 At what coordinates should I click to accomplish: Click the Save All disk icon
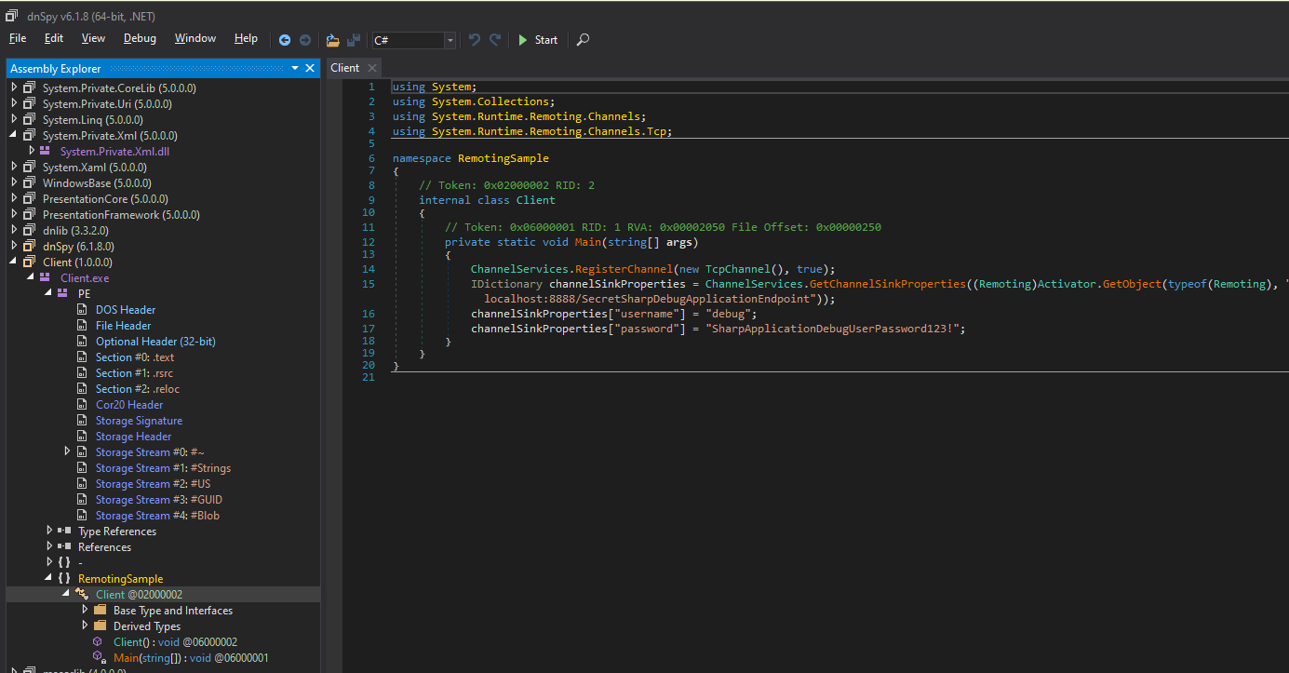(x=354, y=40)
